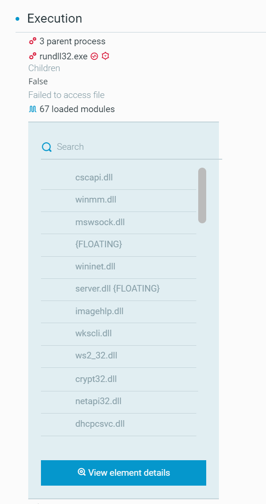The height and width of the screenshot is (504, 266).
Task: Click the magnifier icon in the search field
Action: (x=47, y=147)
